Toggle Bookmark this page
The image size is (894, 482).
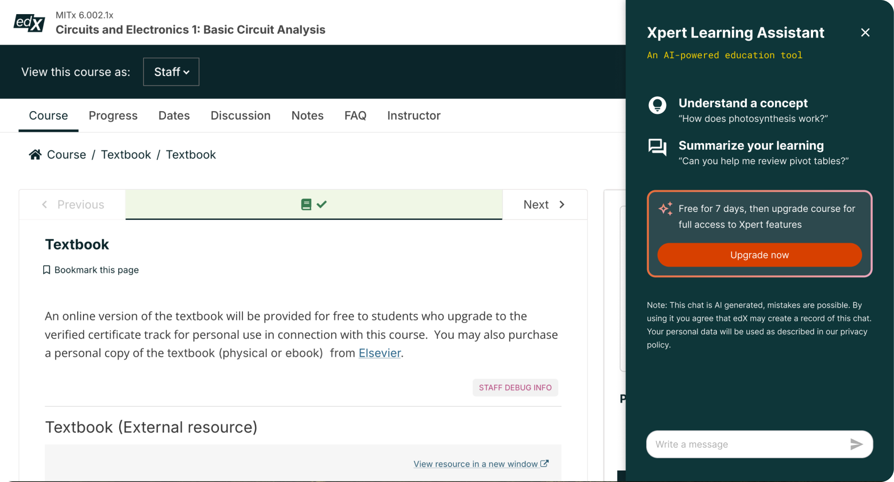click(91, 270)
